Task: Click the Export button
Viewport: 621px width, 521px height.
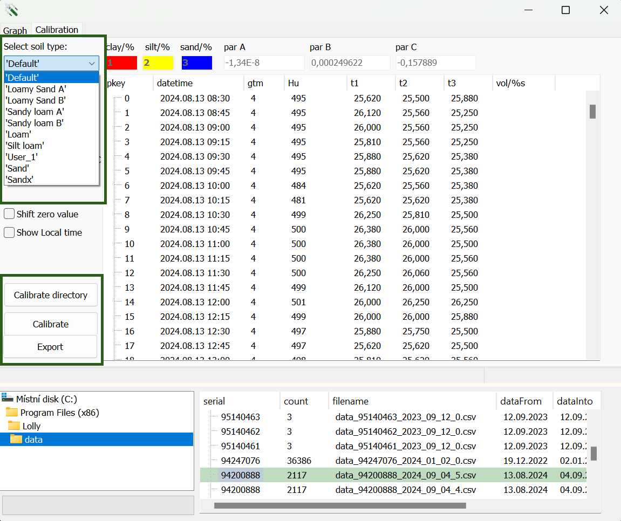Action: pos(51,346)
